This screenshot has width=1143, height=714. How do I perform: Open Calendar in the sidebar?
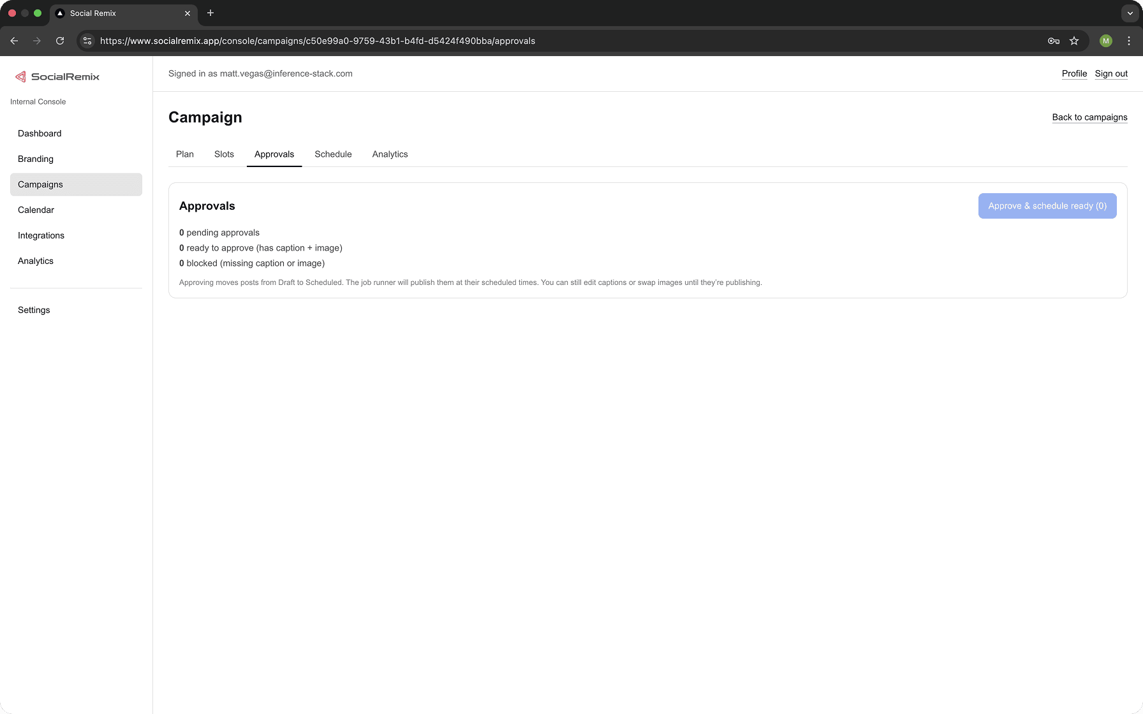click(36, 210)
